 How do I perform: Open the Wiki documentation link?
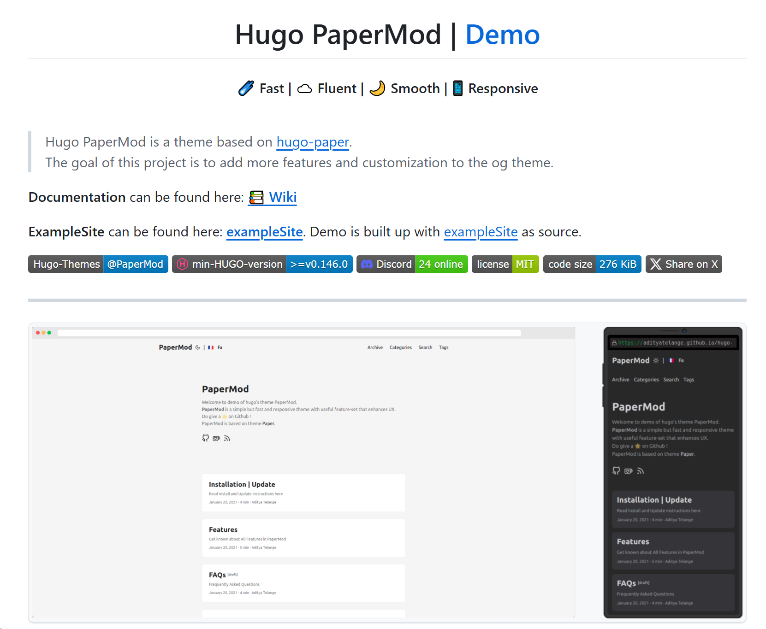point(283,197)
